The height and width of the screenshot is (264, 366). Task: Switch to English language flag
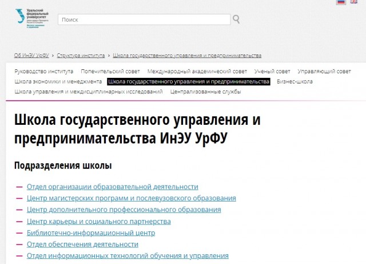[x=353, y=2]
